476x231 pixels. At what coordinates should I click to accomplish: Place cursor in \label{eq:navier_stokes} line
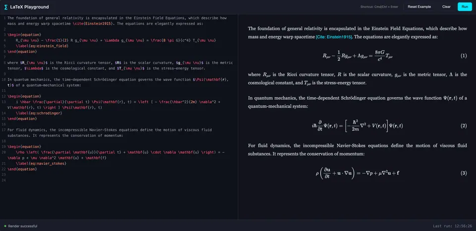pyautogui.click(x=41, y=163)
